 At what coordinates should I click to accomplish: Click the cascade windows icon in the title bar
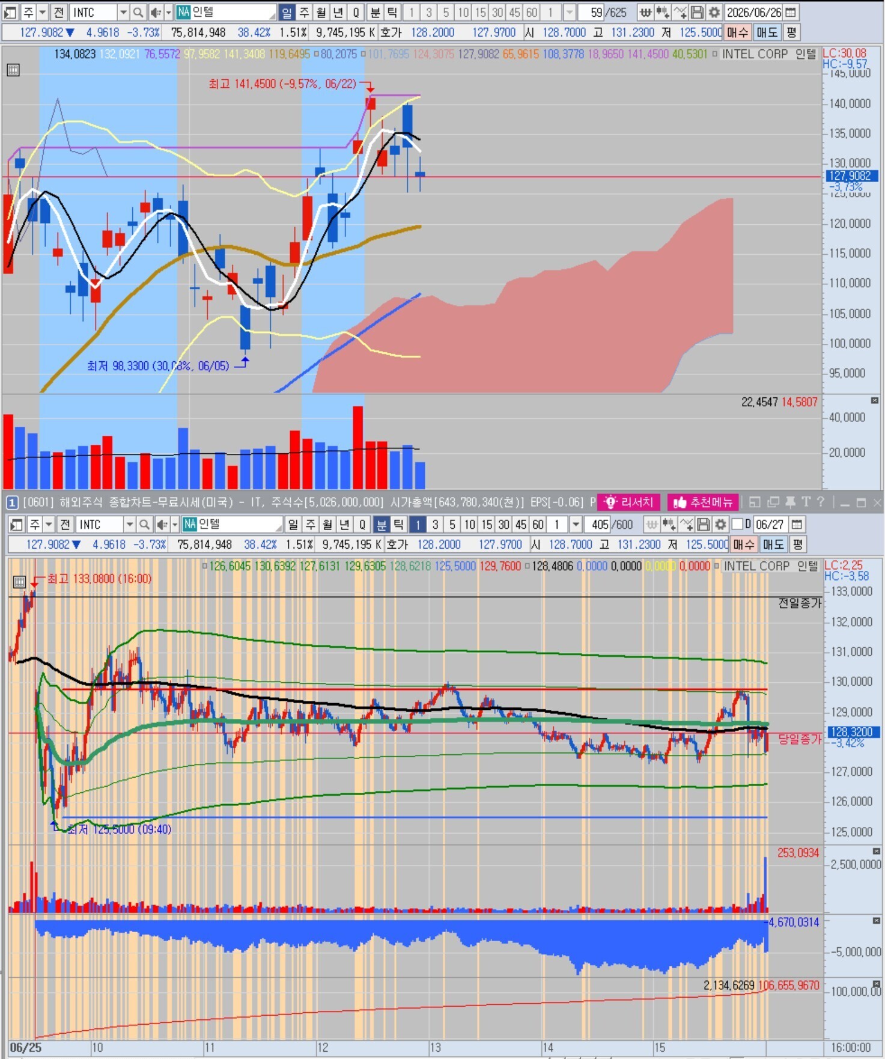click(x=773, y=502)
